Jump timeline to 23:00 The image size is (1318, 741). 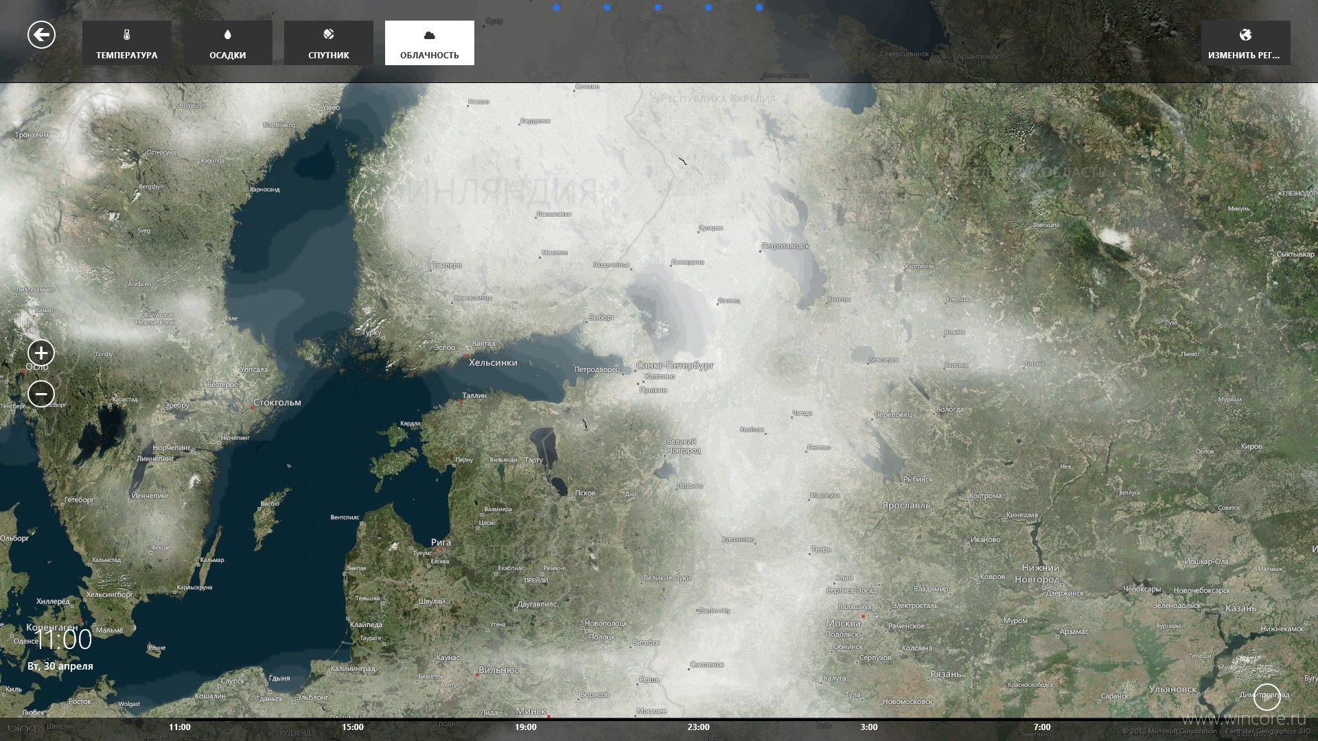coord(699,727)
